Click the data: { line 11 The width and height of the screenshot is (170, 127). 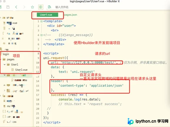[x=57, y=67]
